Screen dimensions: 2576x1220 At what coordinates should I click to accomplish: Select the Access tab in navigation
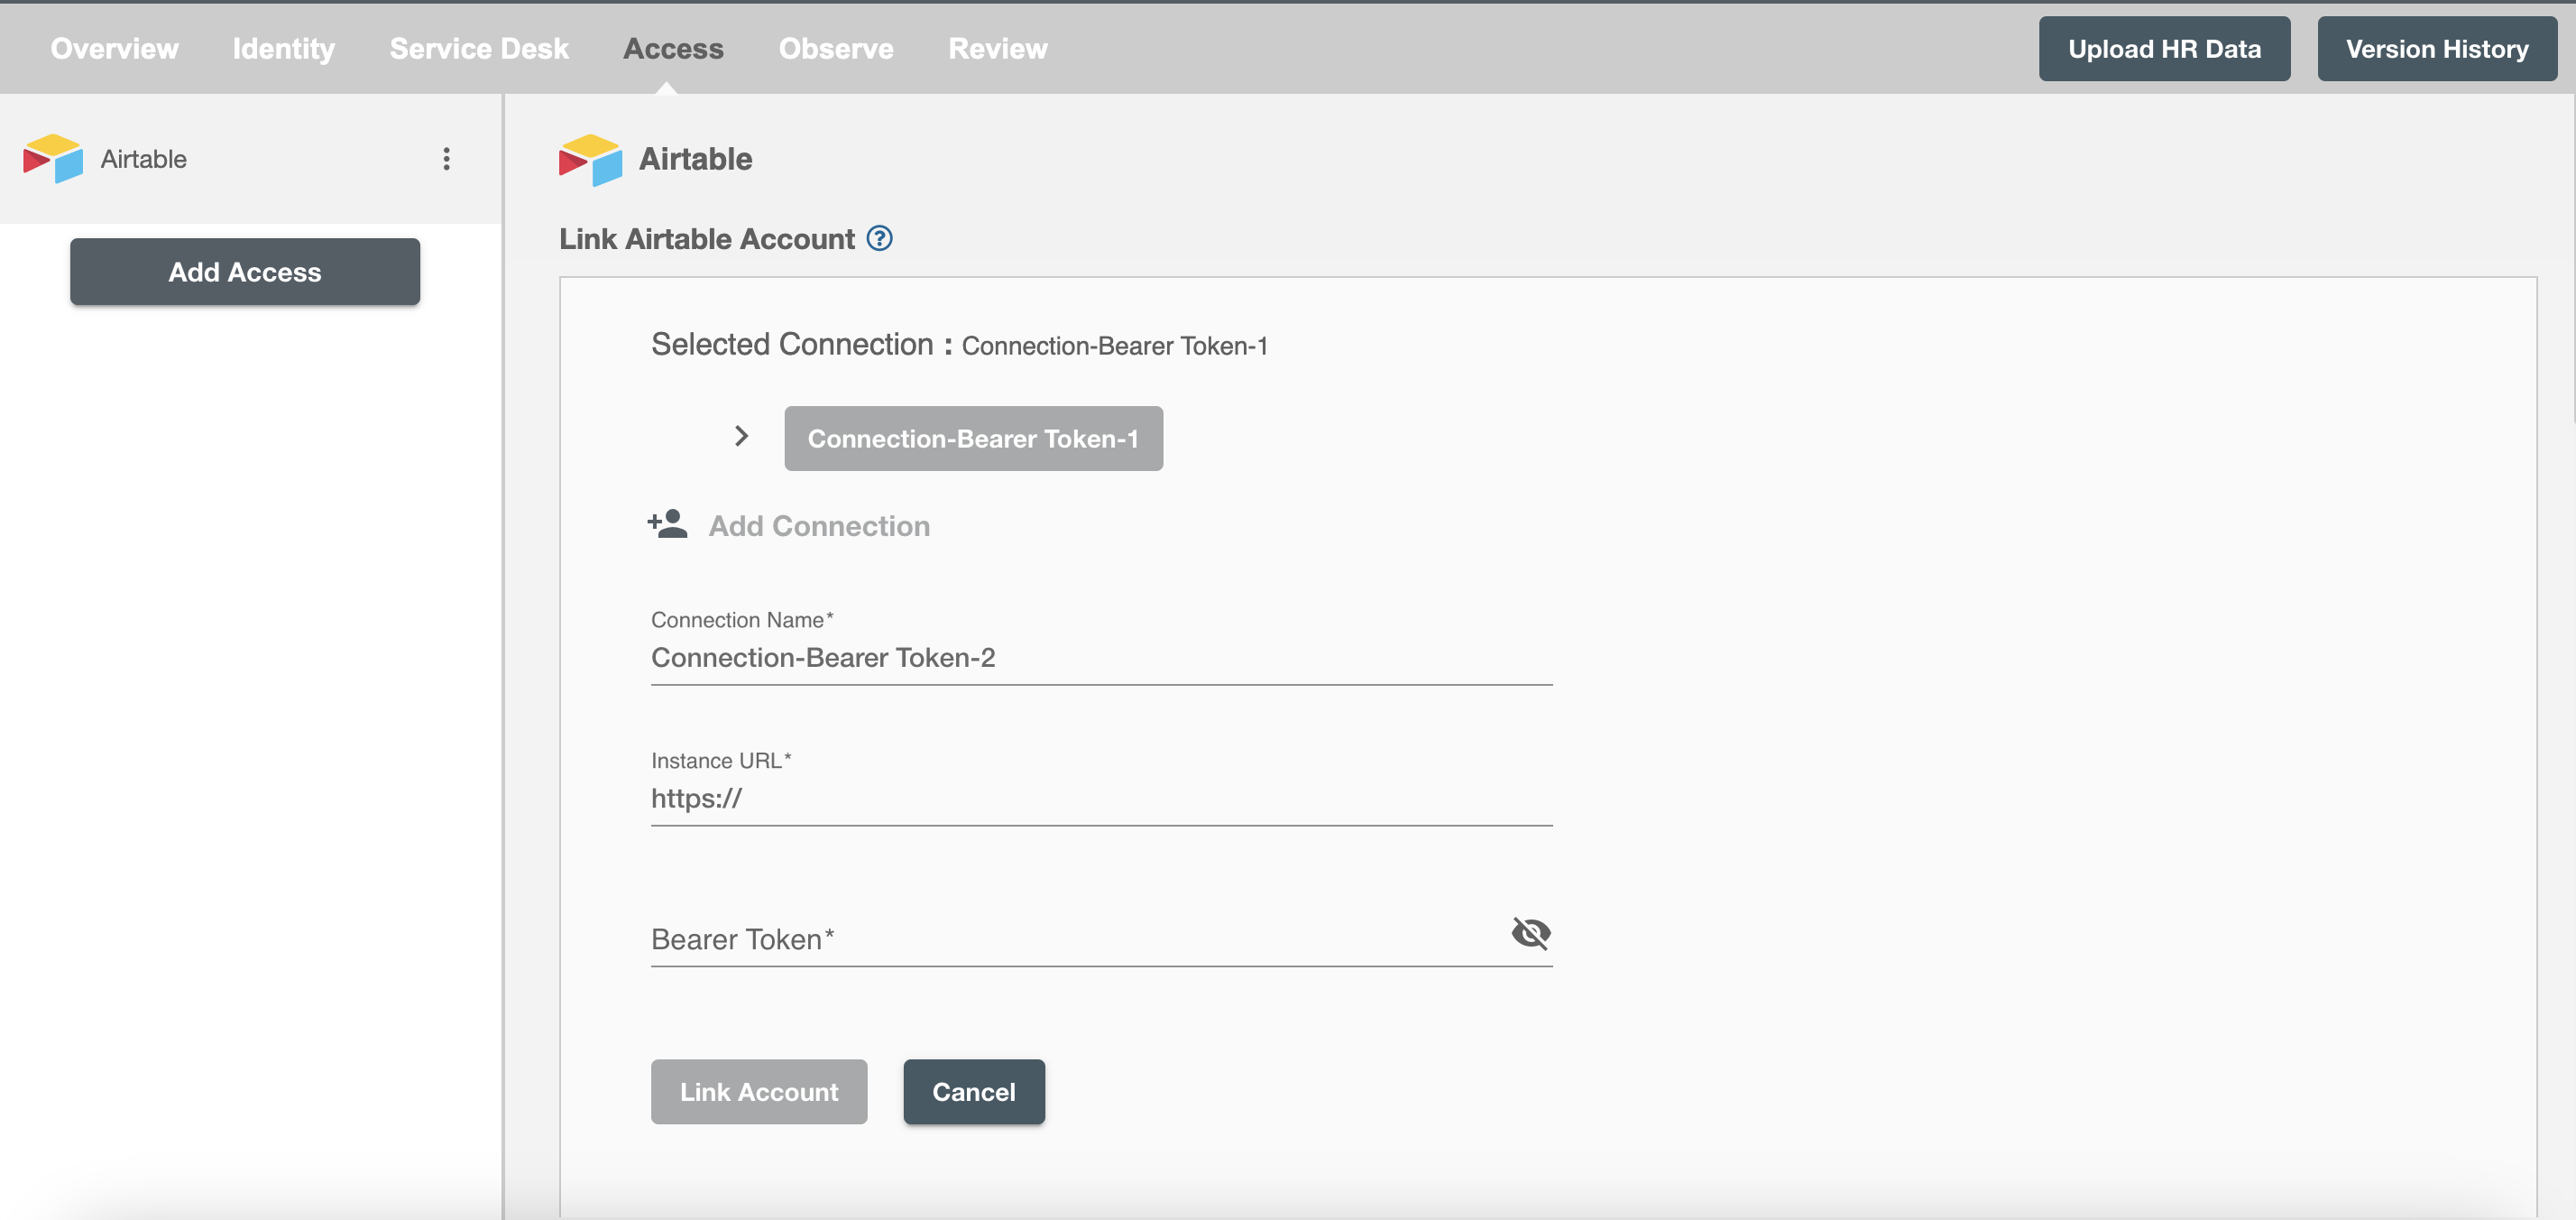(674, 46)
